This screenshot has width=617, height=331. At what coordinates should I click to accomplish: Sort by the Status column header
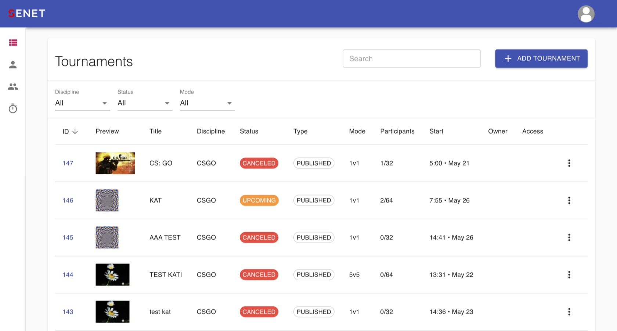(x=249, y=131)
